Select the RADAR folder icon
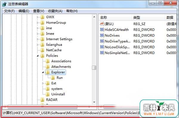Viewport: 179px width, 118px height. click(x=42, y=100)
